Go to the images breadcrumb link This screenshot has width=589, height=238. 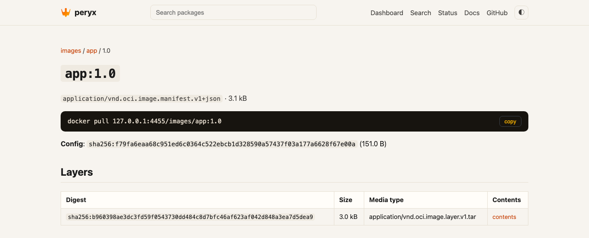(x=71, y=51)
